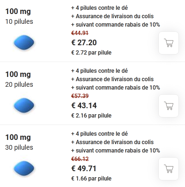The image size is (185, 187).
Task: Click "€ 1.66 par pilule" text
Action: click(91, 179)
